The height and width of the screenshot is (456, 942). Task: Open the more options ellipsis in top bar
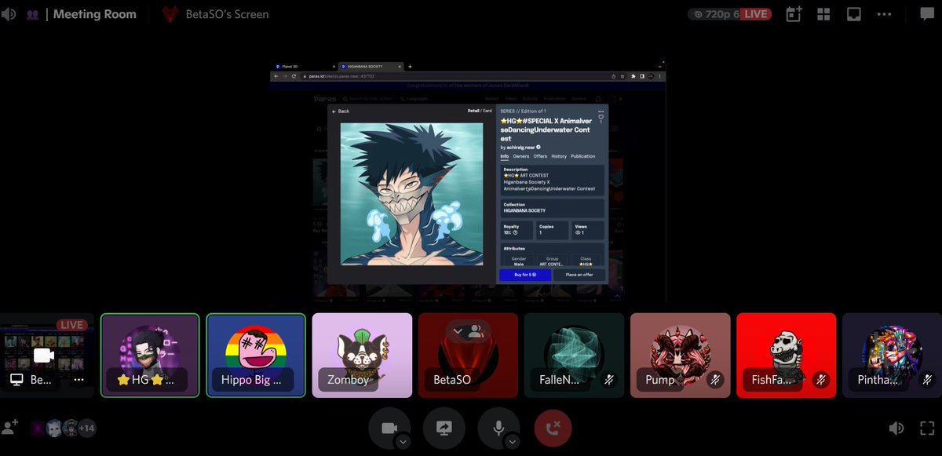[x=885, y=14]
